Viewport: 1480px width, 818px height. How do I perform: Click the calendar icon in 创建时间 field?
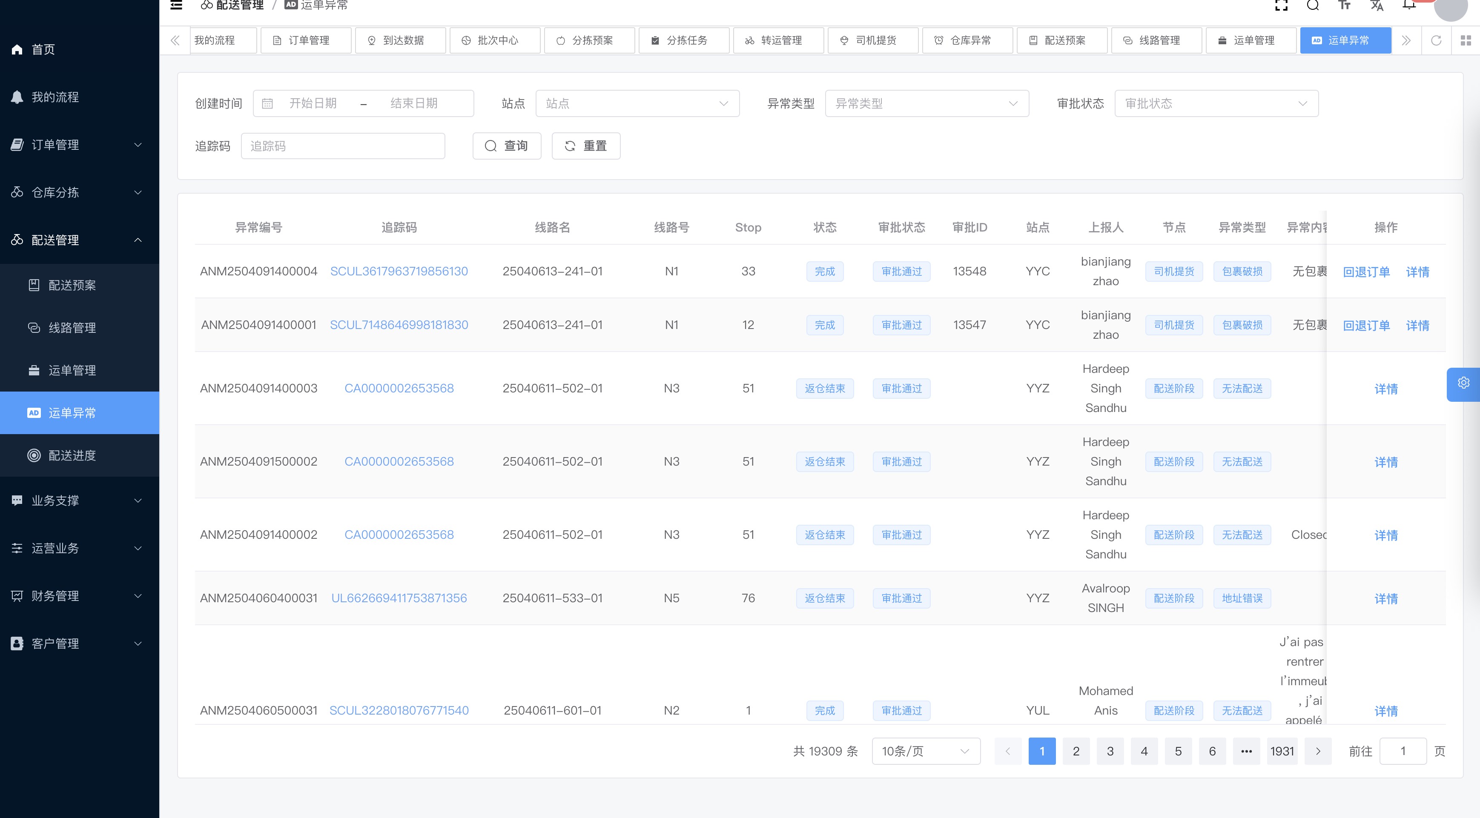point(268,103)
